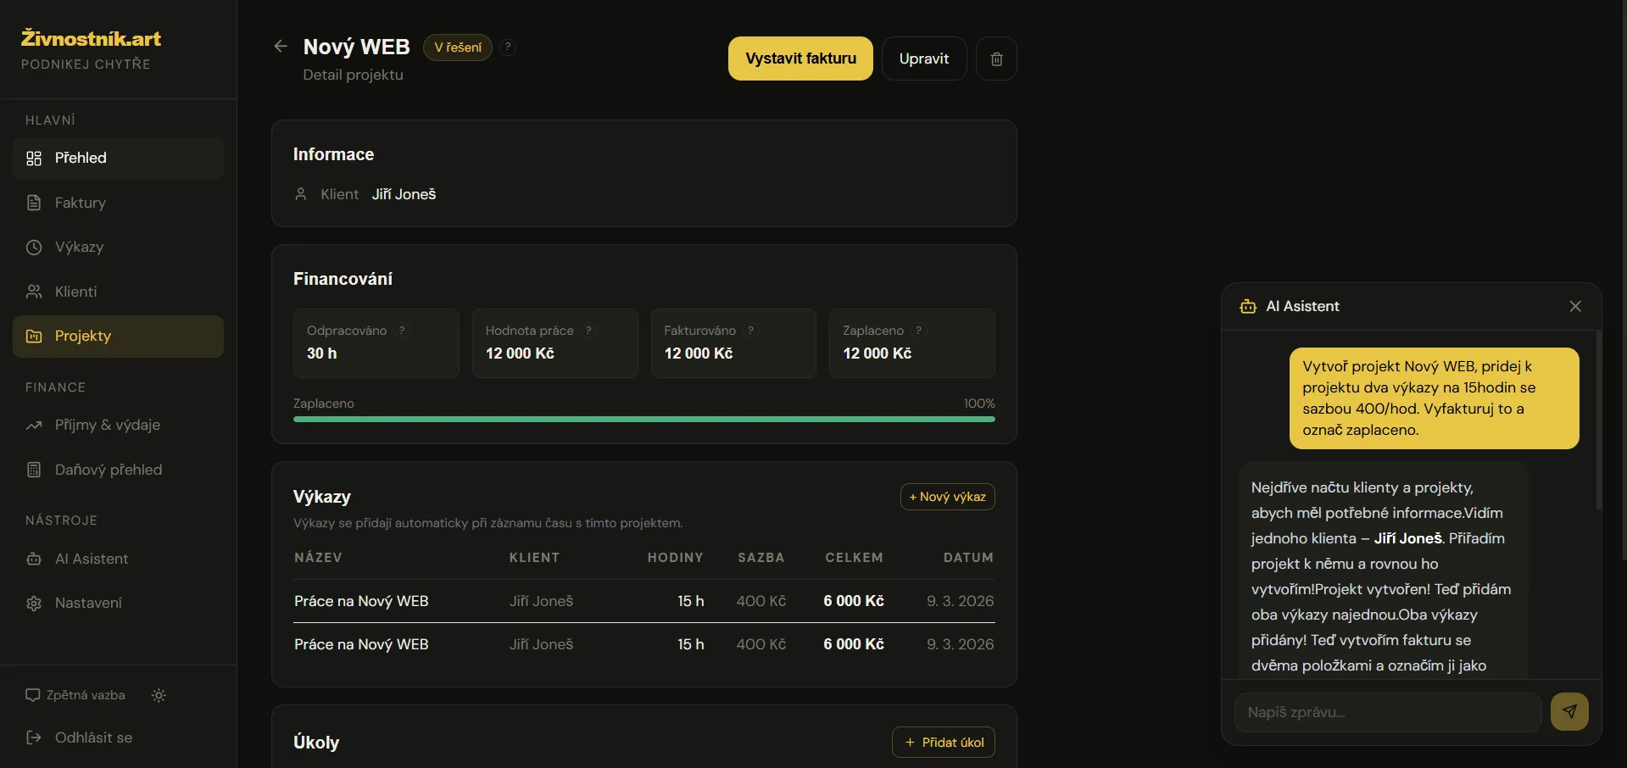Open Faktury in the sidebar

point(80,203)
